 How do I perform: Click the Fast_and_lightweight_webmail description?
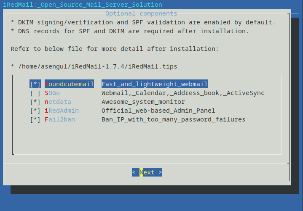(155, 84)
